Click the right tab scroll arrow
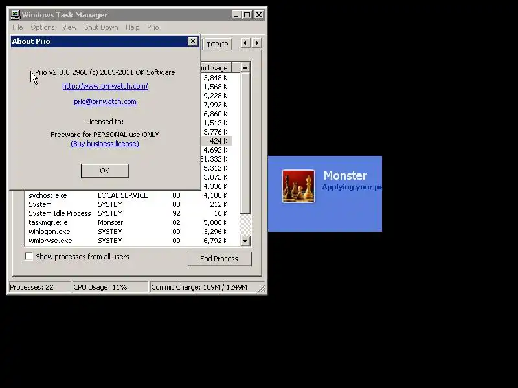Screen dimensions: 518x388 click(256, 43)
